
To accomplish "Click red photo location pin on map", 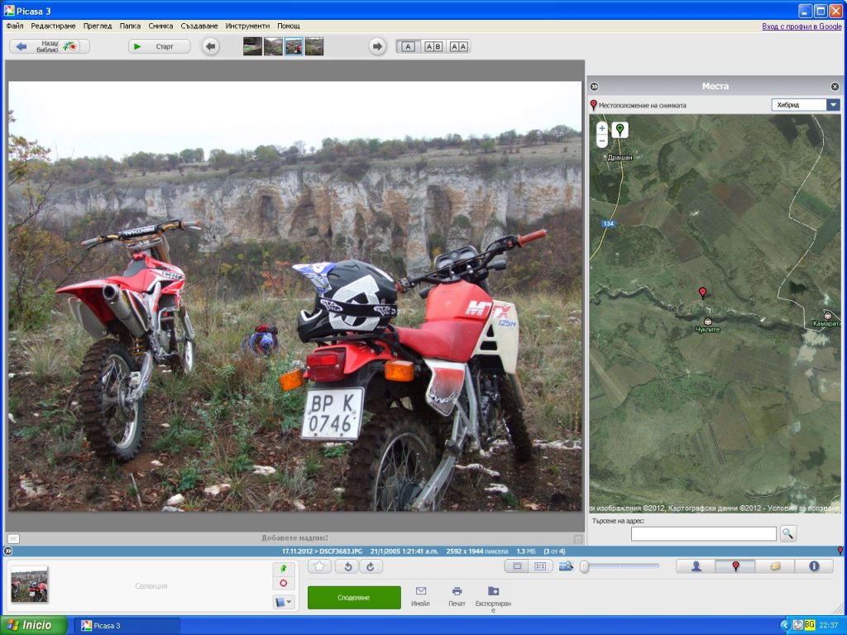I will pos(702,294).
